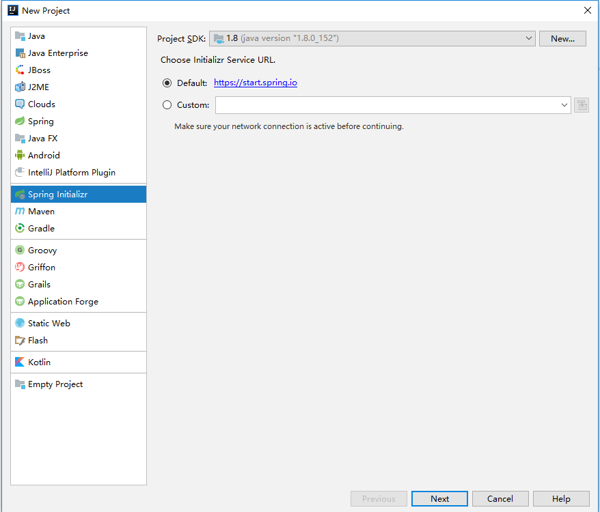Select the Custom URL radio button
The image size is (600, 512).
click(167, 105)
